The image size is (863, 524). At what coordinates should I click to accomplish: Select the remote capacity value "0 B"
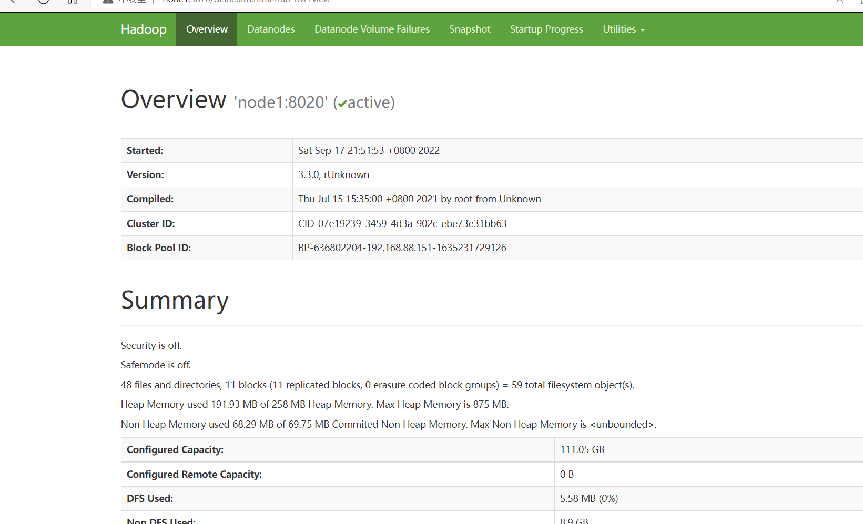pyautogui.click(x=567, y=475)
